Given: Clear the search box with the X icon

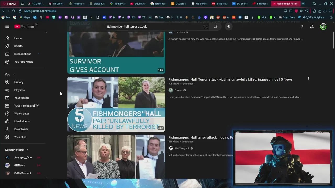Looking at the screenshot, I should (206, 26).
